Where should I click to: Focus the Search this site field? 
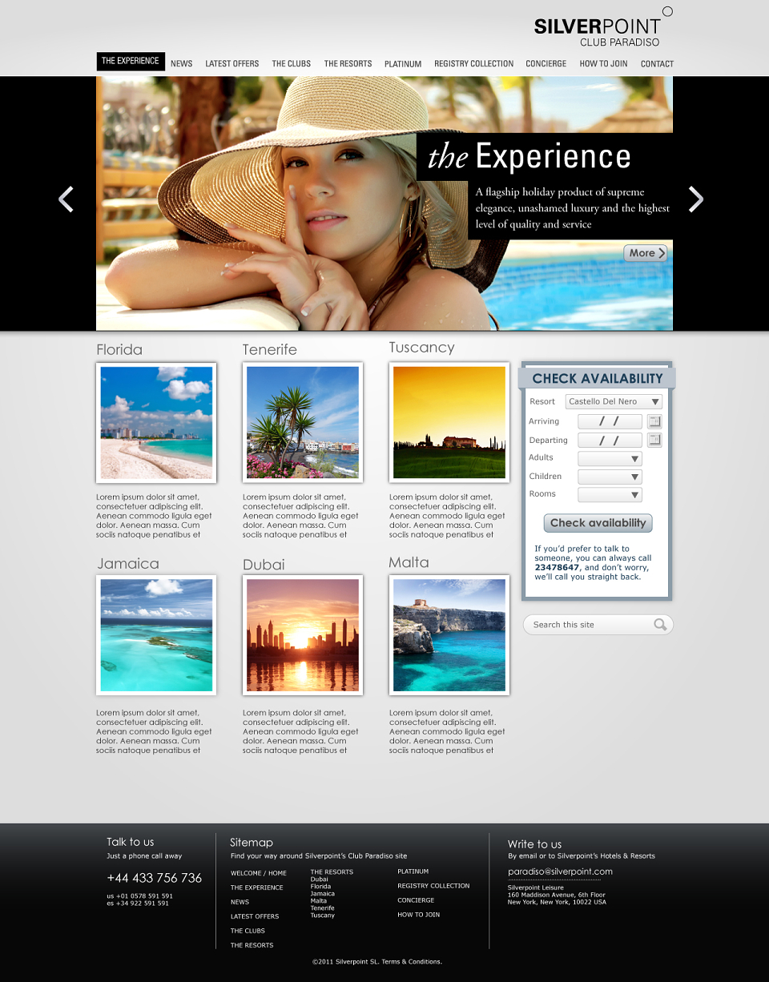[x=598, y=625]
